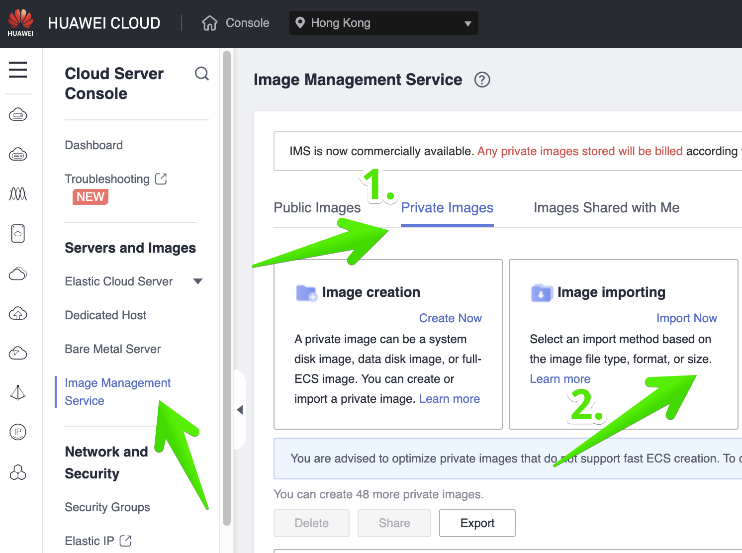Click the Huawei logo icon
This screenshot has height=553, width=742.
tap(20, 23)
